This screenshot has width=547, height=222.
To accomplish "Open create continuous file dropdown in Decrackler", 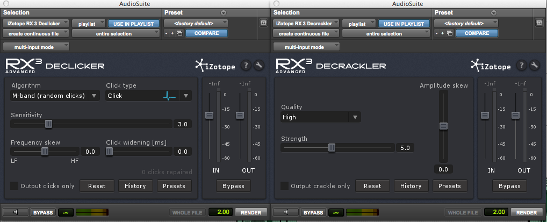I will [306, 34].
